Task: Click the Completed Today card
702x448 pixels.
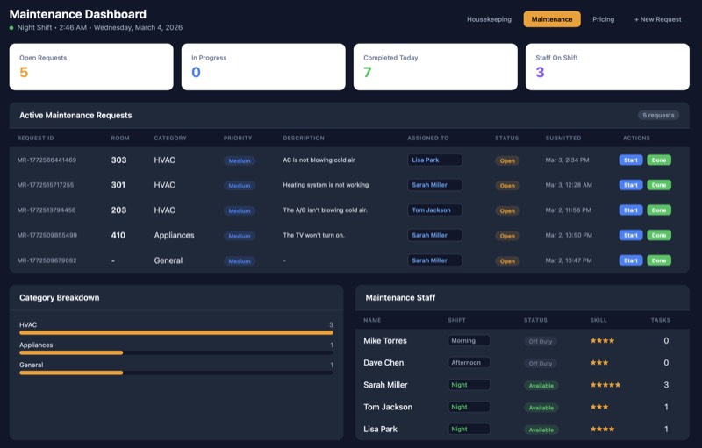Action: coord(435,67)
